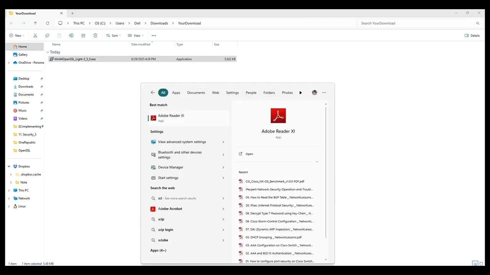Open Device Manager settings result
The width and height of the screenshot is (490, 275).
point(171,167)
